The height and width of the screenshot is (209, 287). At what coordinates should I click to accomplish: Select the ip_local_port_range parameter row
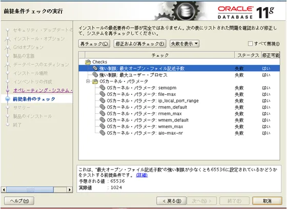179,100
